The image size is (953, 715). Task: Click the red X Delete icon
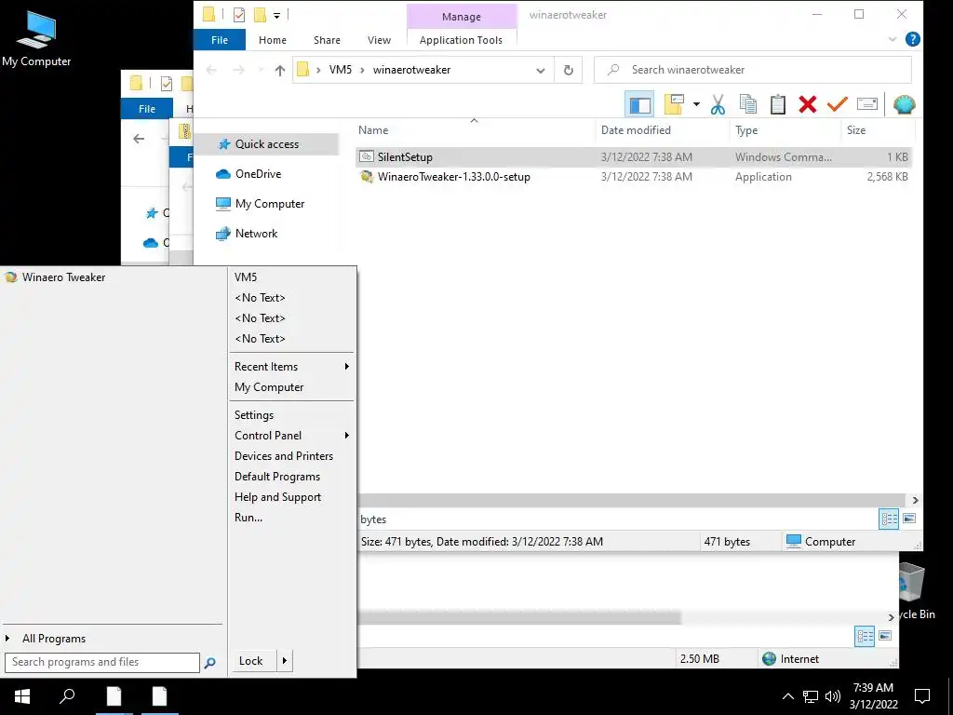coord(808,104)
